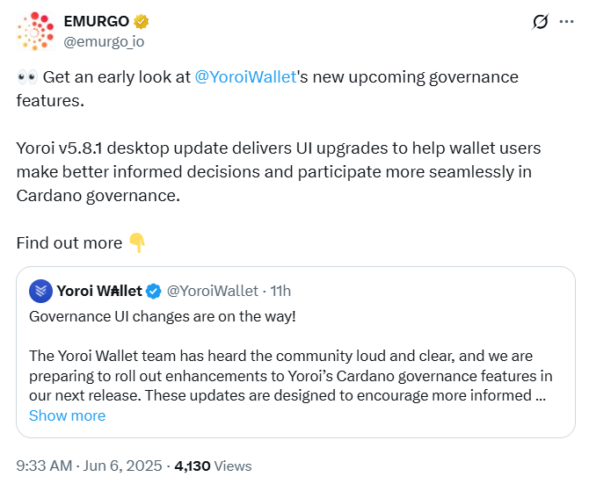
Task: Click the eyes emoji in the tweet
Action: click(26, 77)
